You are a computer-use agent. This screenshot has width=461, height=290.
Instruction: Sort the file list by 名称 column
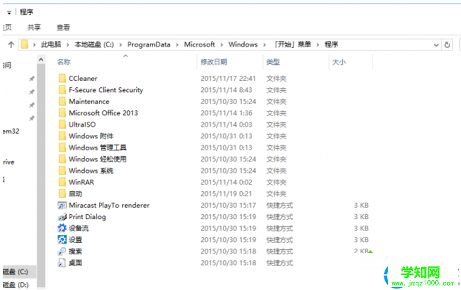tap(64, 62)
